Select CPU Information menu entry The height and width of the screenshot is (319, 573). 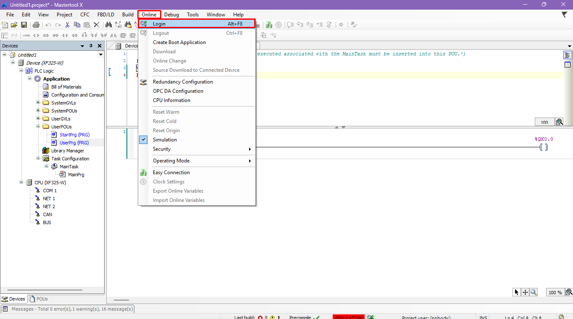point(171,100)
